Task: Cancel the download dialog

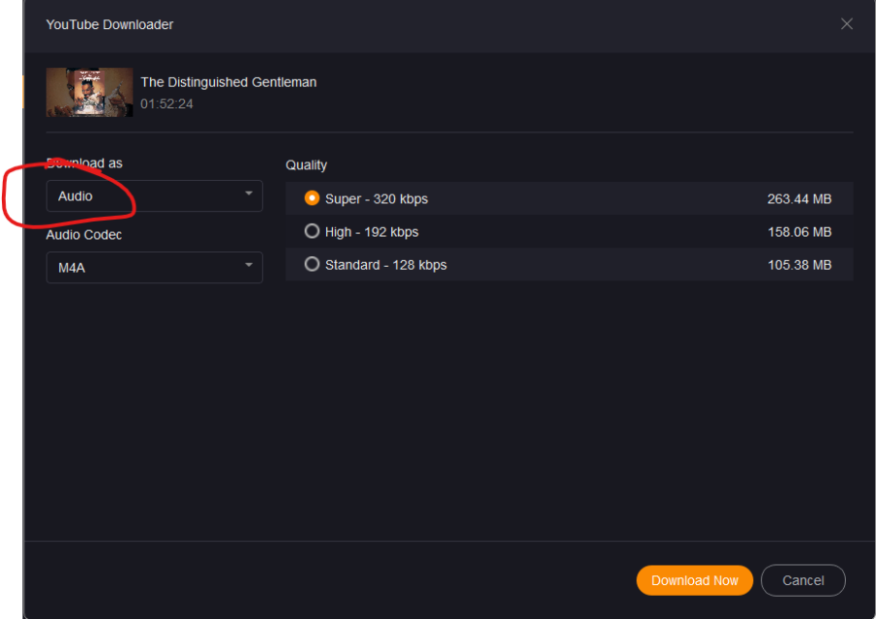Action: (803, 580)
